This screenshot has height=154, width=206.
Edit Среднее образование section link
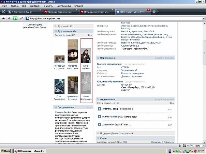click(135, 82)
